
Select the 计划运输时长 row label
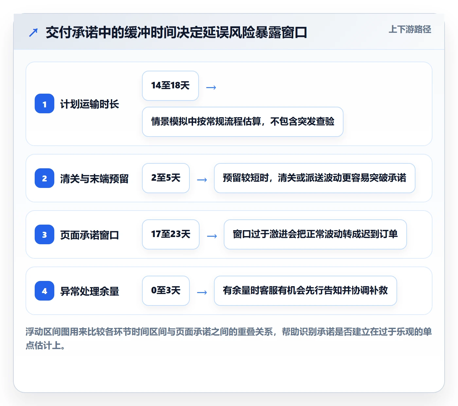tap(90, 104)
